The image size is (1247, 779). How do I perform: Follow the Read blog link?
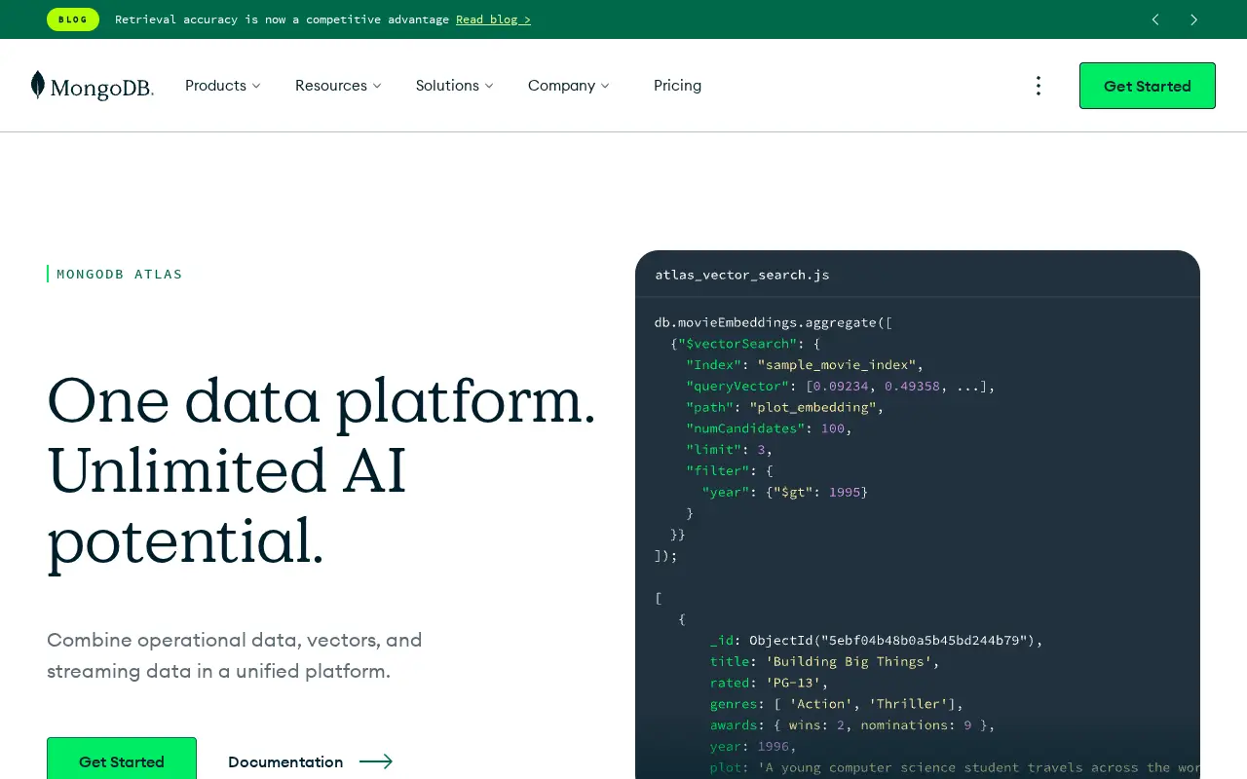493,19
